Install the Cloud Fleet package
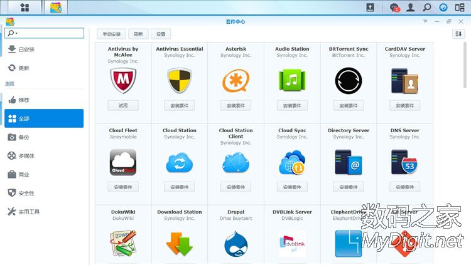471x265 pixels. 123,187
